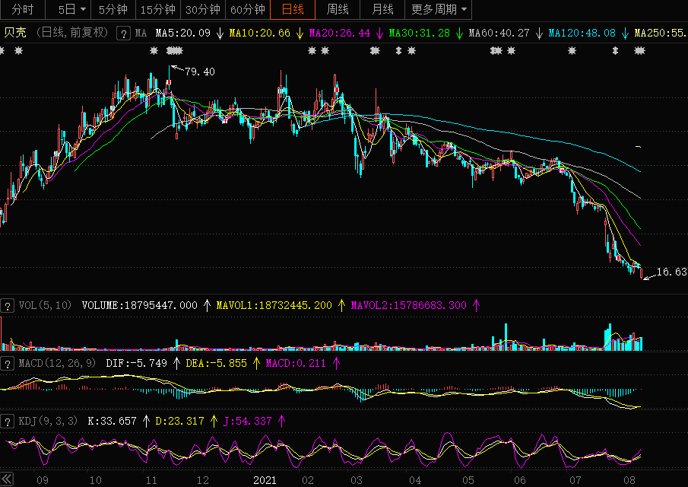The height and width of the screenshot is (487, 688).
Task: Click the VOLUME:18795447.000 value
Action: 140,305
